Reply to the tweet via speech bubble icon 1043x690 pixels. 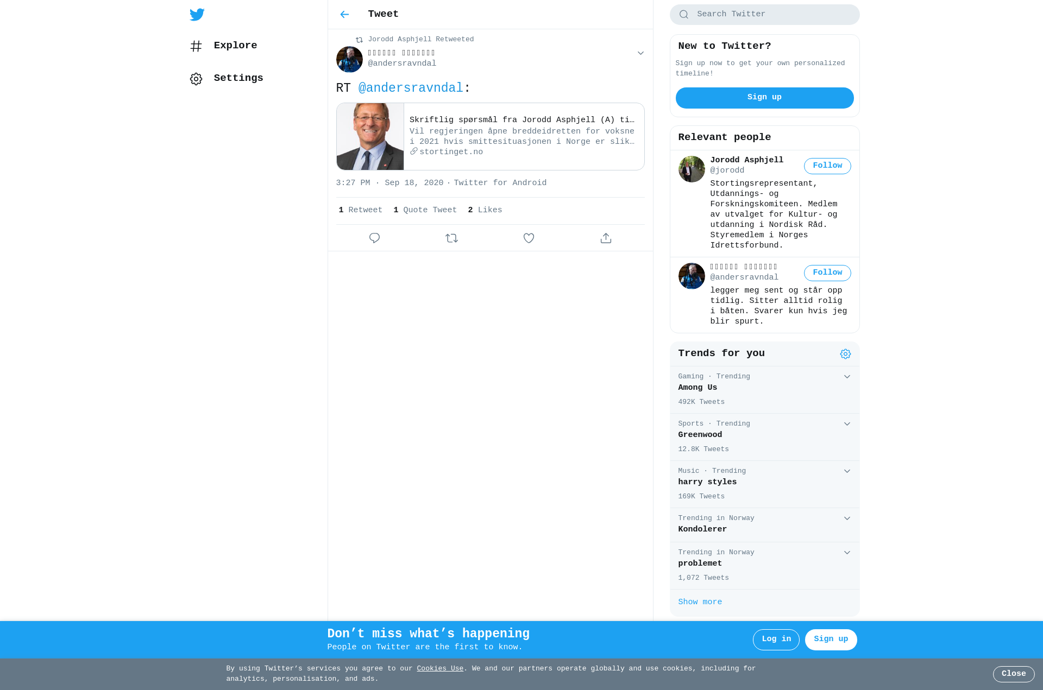click(374, 238)
